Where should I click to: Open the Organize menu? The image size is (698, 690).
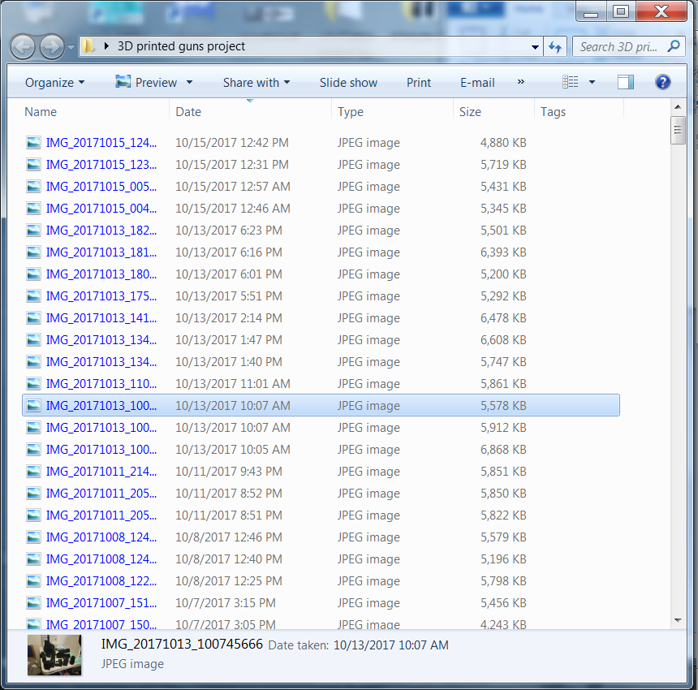click(x=54, y=82)
